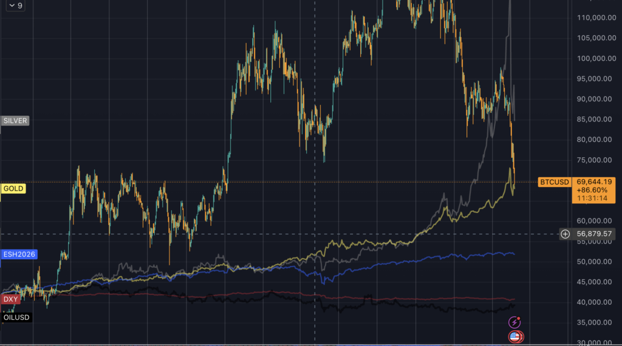Click the yellow GOLD series label
Screen dimensions: 622x346
click(13, 189)
